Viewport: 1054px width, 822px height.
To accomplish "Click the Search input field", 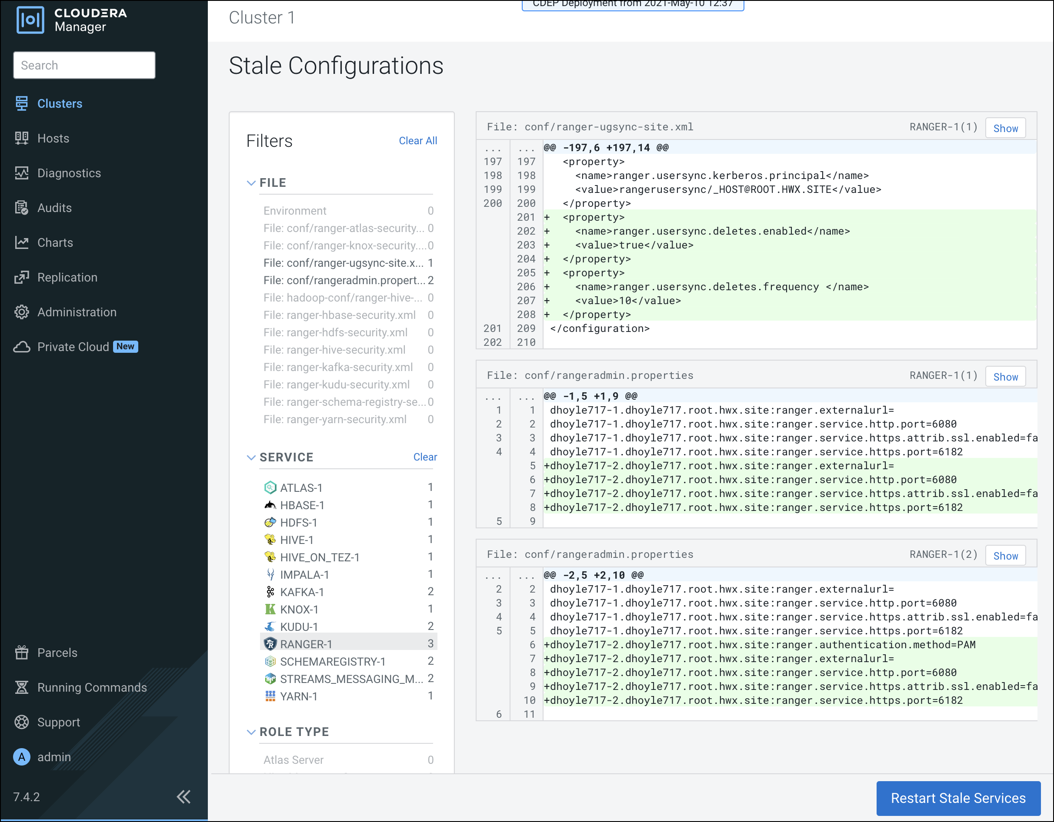I will (x=84, y=65).
